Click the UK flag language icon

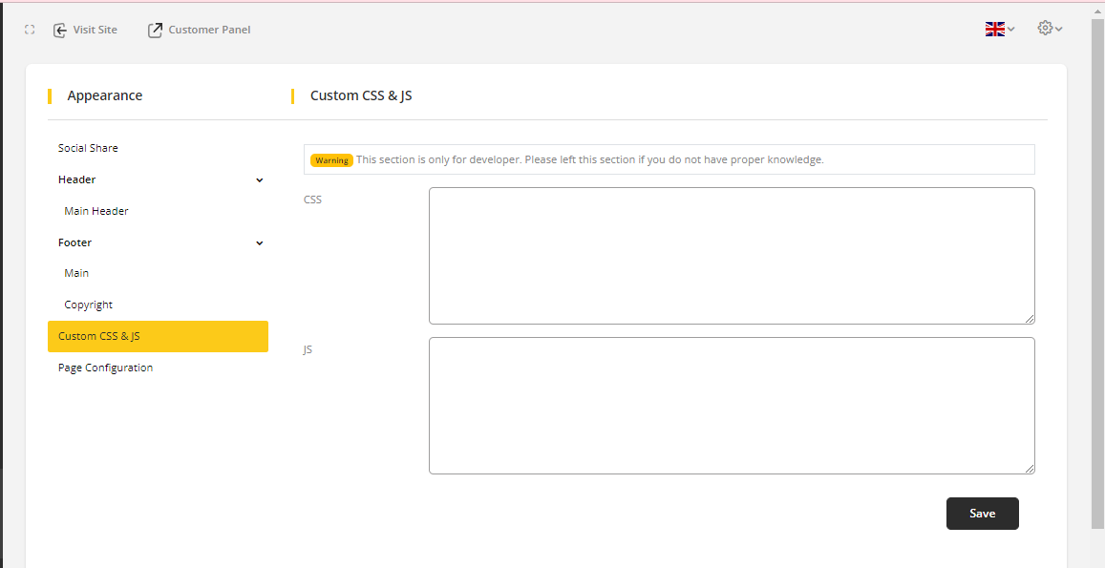[x=994, y=30]
